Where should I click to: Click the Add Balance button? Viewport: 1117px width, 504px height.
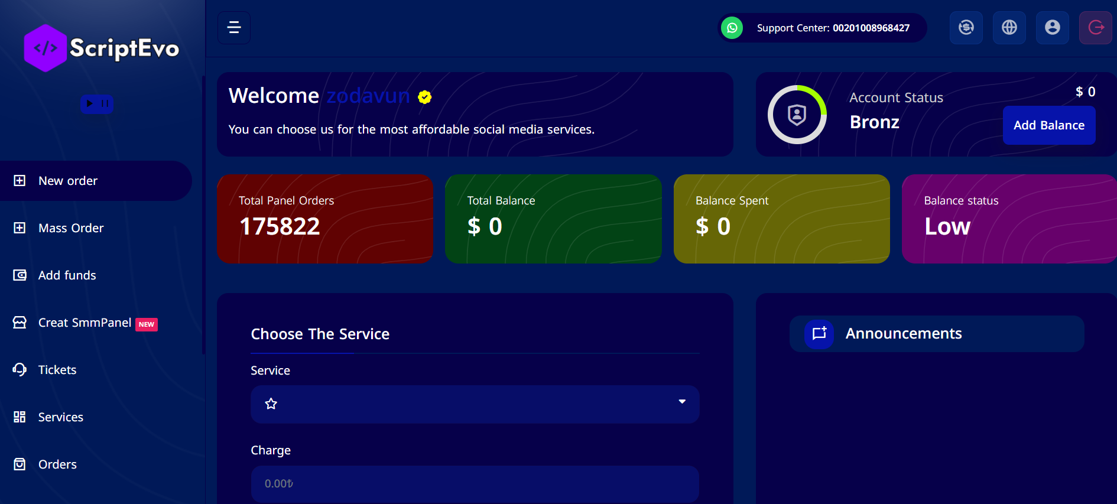(1048, 125)
